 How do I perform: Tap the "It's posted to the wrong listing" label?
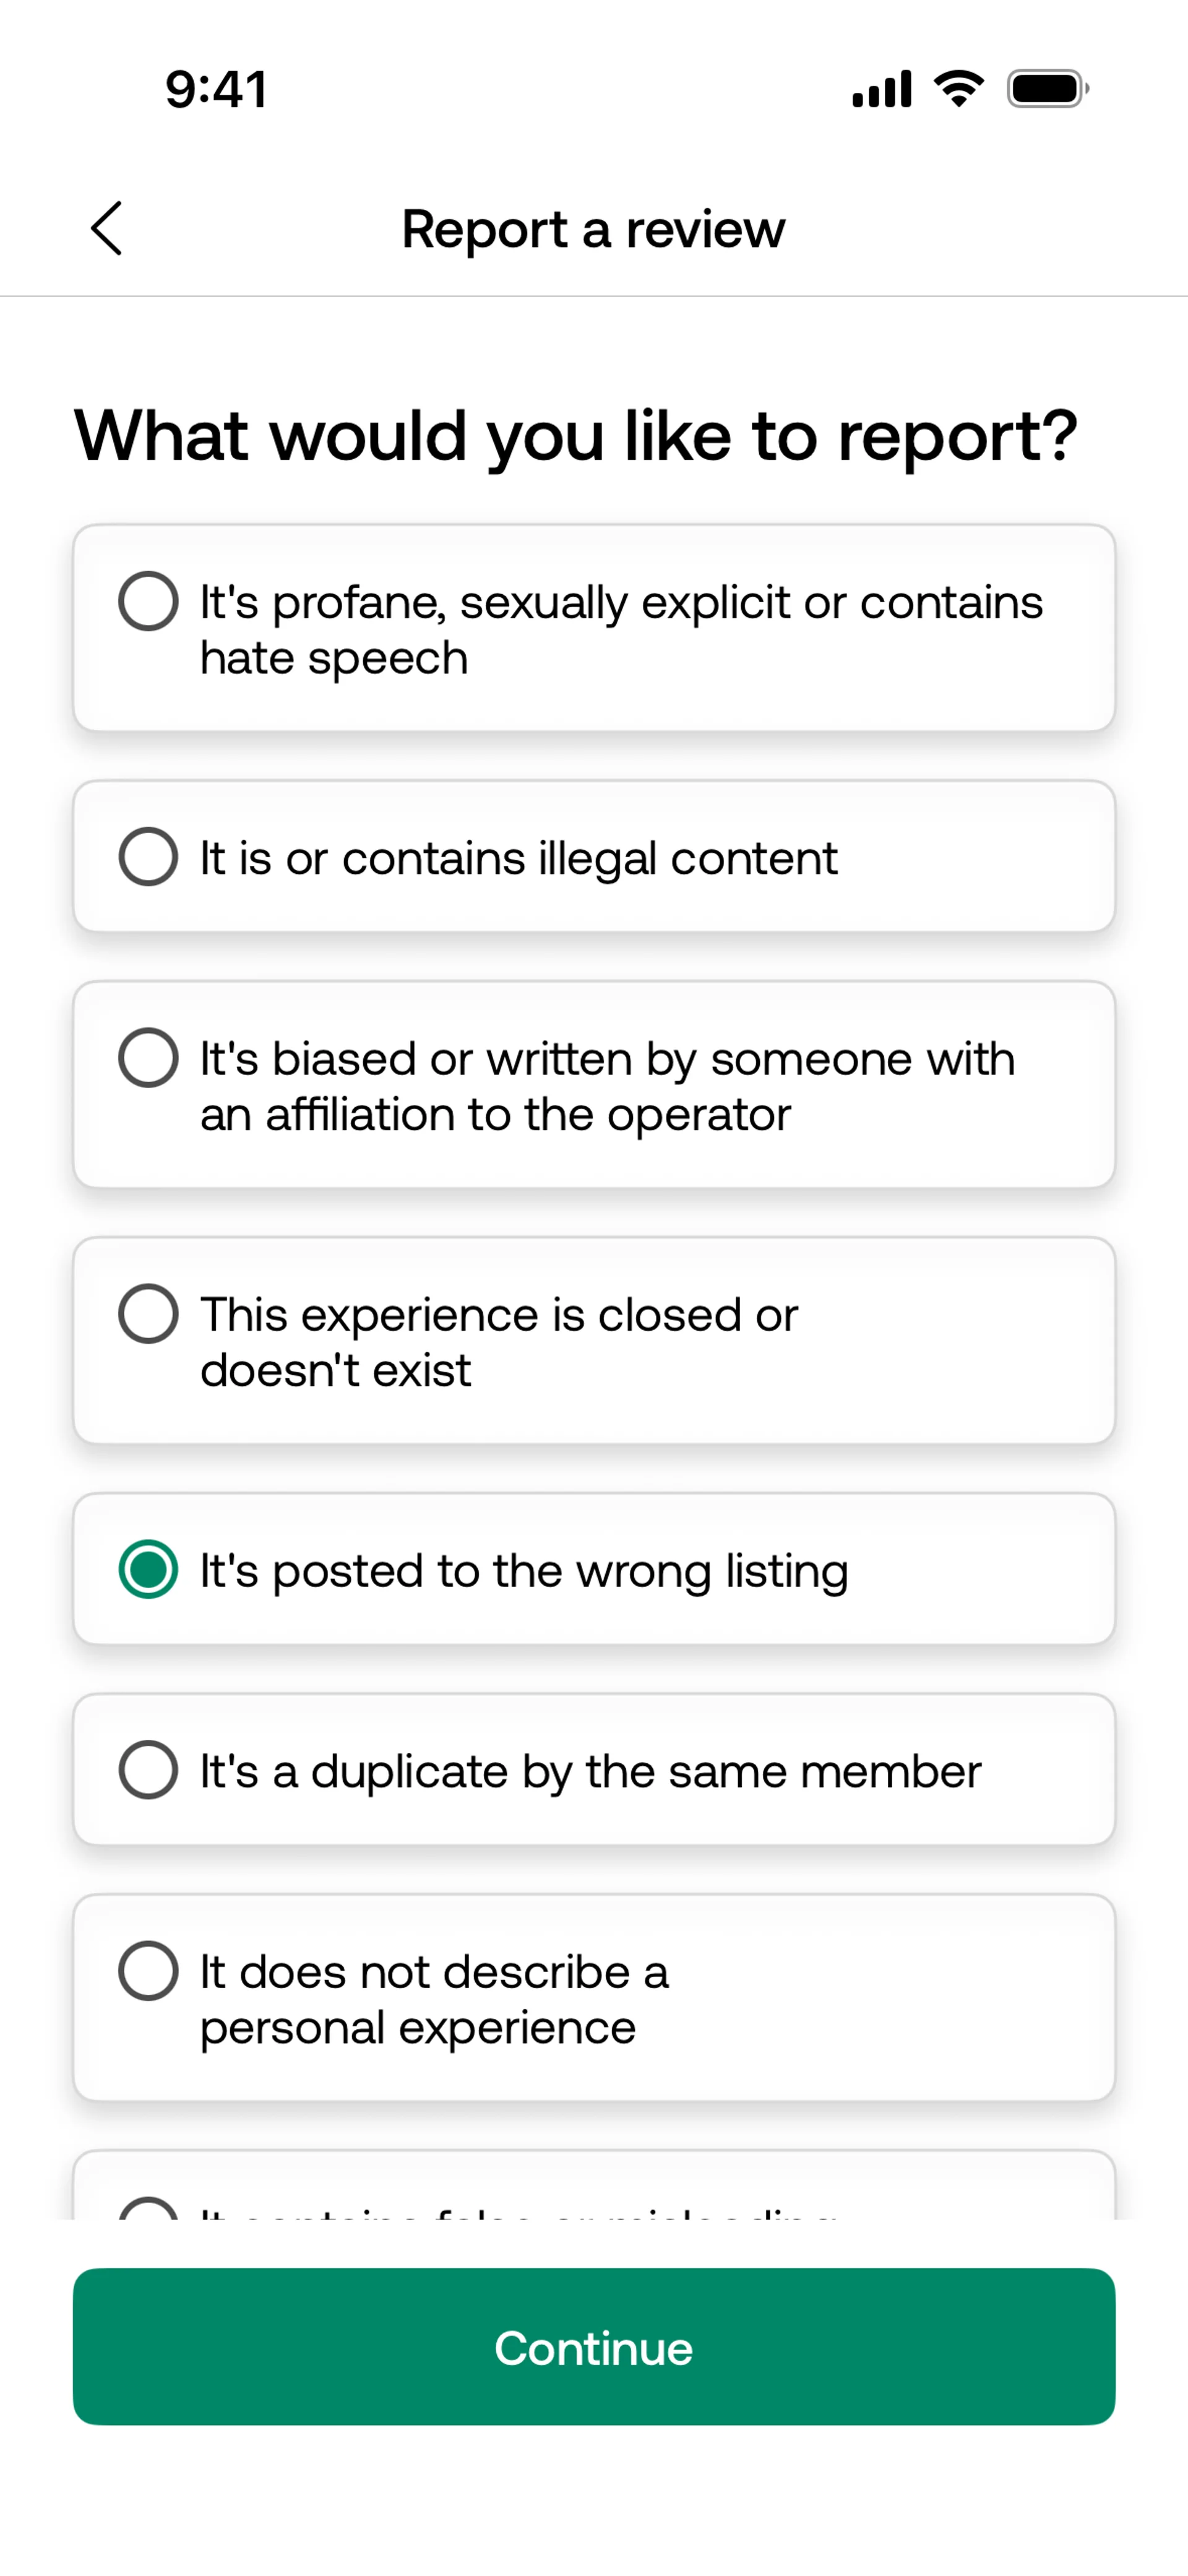[x=524, y=1570]
